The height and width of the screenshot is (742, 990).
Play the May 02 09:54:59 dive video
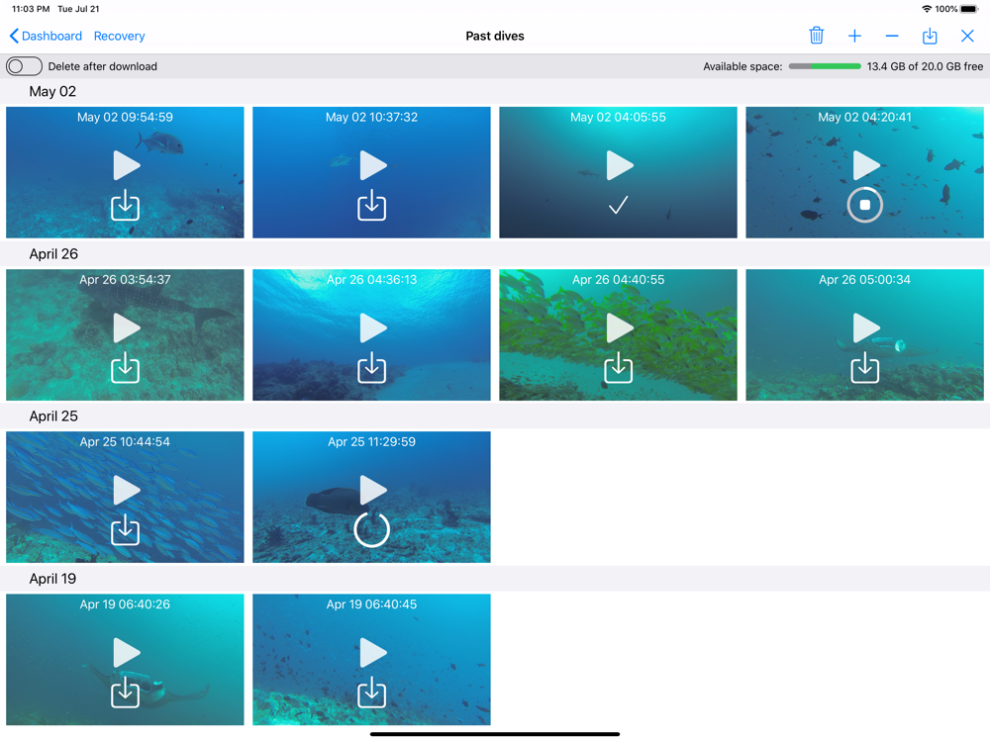coord(127,165)
